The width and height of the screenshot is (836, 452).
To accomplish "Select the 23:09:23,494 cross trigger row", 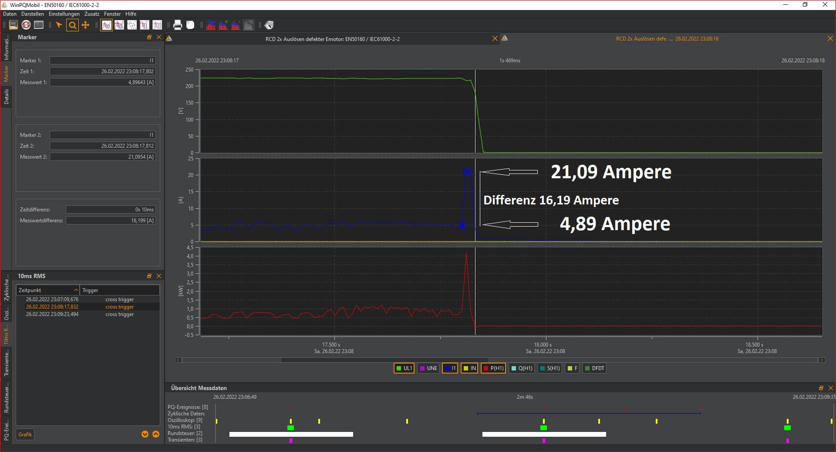I will (88, 314).
